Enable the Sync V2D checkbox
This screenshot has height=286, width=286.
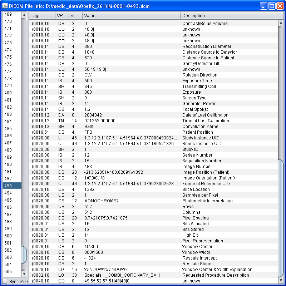click(x=5, y=282)
